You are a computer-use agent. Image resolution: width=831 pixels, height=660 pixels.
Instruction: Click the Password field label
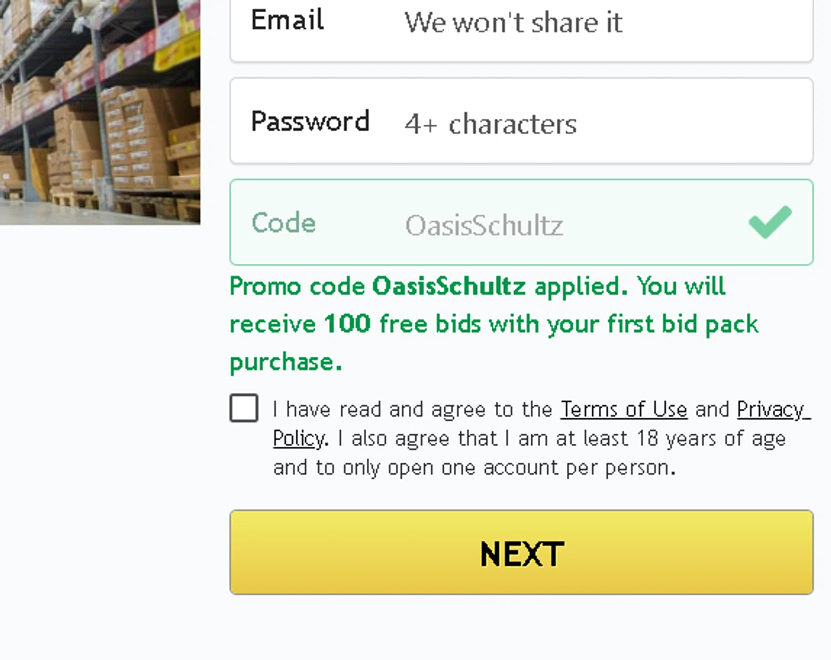coord(310,121)
